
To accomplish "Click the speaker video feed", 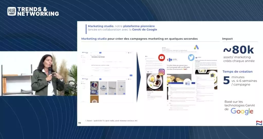I will point(39,73).
